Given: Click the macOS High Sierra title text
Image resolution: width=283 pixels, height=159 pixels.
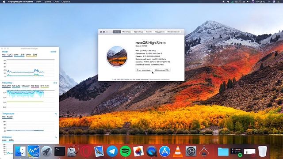Looking at the screenshot, I should (x=150, y=43).
